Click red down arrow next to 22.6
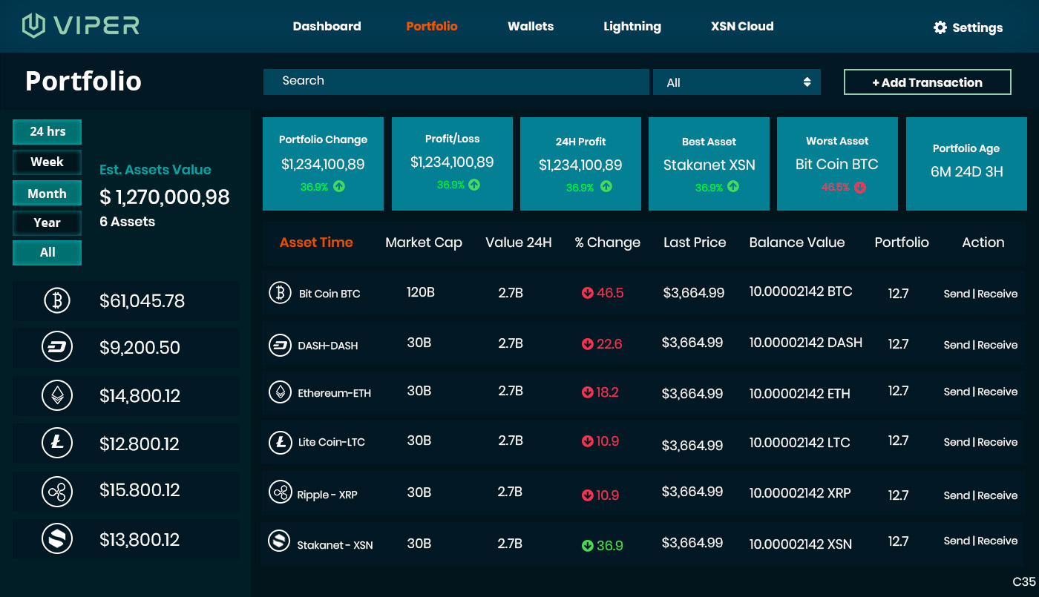This screenshot has width=1039, height=597. [587, 344]
